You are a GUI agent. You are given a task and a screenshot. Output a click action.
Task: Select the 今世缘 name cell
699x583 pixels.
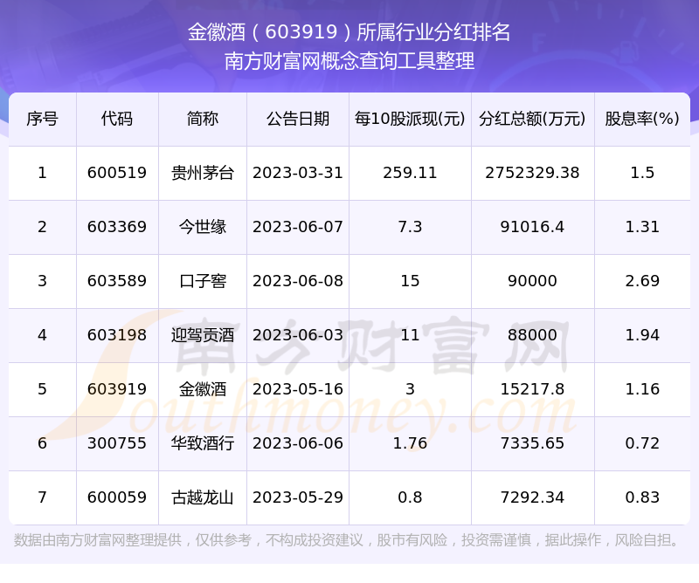(203, 227)
